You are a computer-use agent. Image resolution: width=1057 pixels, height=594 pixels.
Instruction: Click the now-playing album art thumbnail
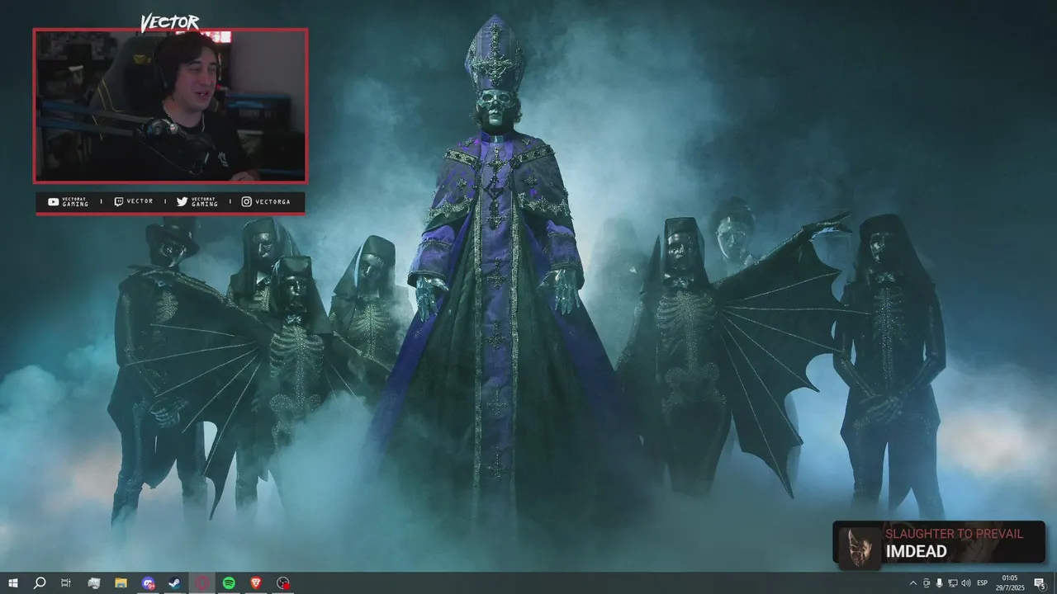coord(859,547)
